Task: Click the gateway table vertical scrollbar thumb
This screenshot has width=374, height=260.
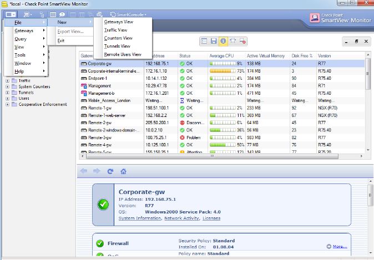Action: click(x=368, y=74)
